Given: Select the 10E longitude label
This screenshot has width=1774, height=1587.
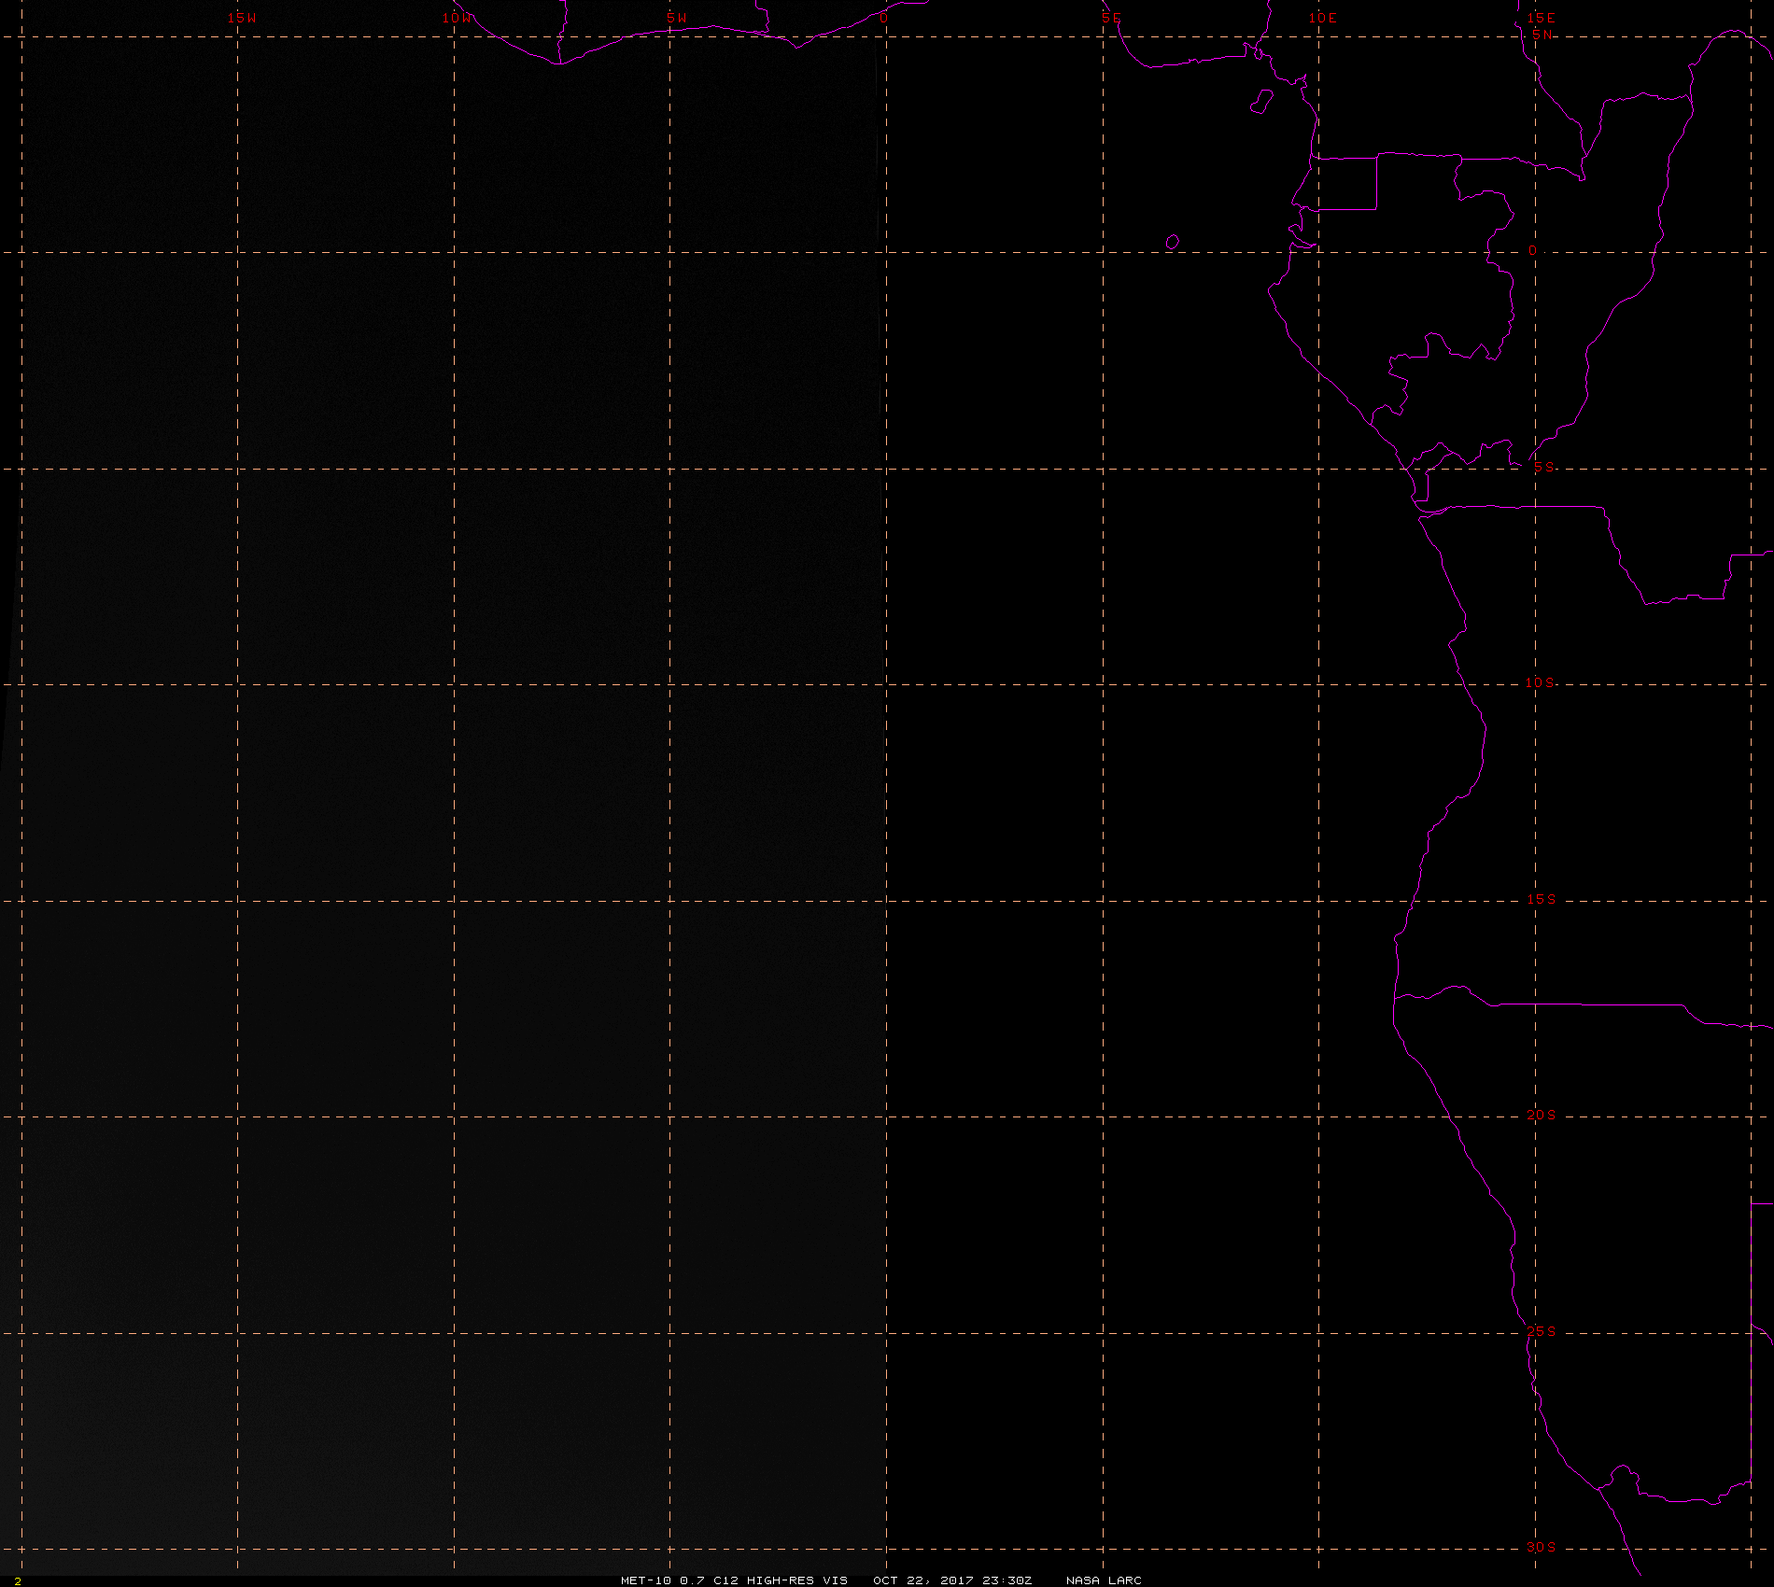Looking at the screenshot, I should 1323,18.
